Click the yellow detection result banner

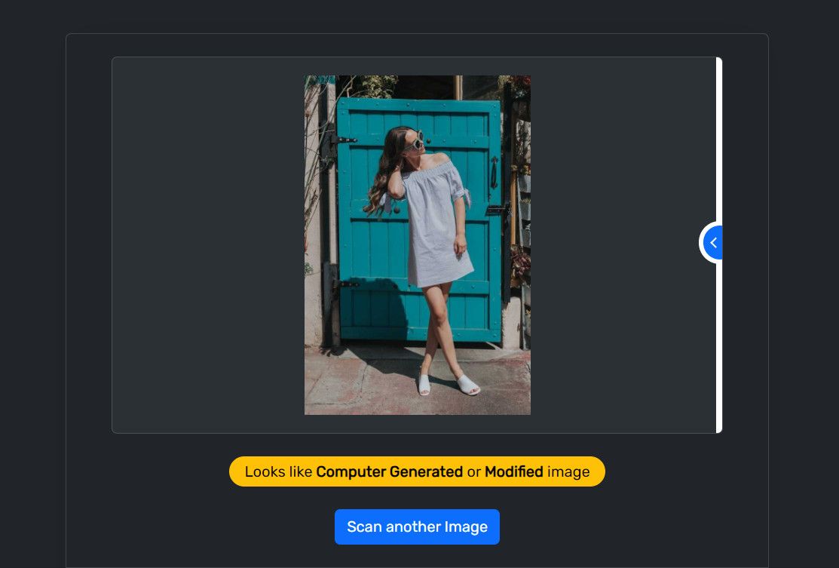point(417,471)
